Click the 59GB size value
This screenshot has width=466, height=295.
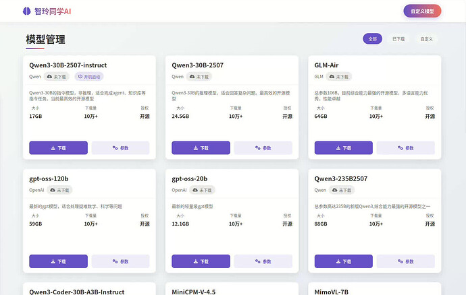(35, 224)
